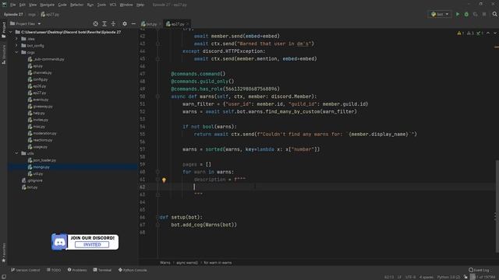499x280 pixels.
Task: Click the 'async warns()' editor breadcrumb
Action: 187,263
